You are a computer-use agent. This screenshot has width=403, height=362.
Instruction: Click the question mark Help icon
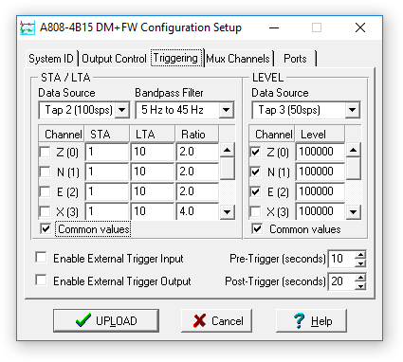pyautogui.click(x=299, y=320)
